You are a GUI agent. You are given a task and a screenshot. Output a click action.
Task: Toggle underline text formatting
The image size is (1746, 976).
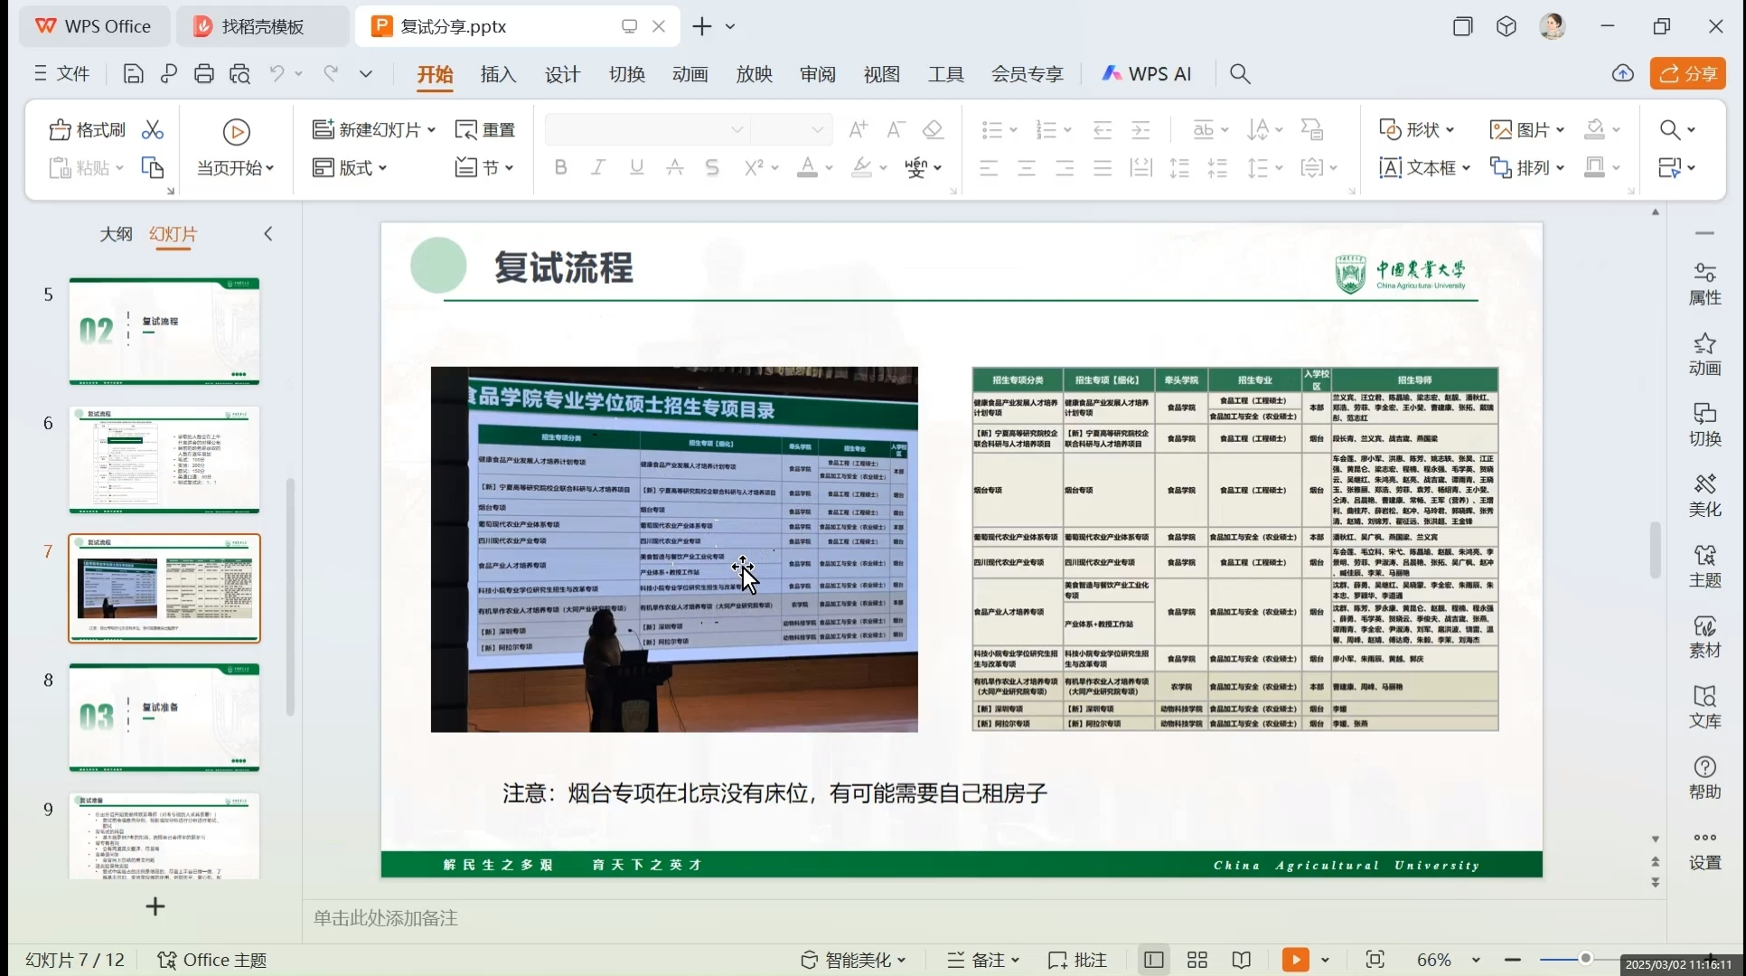[x=636, y=167]
